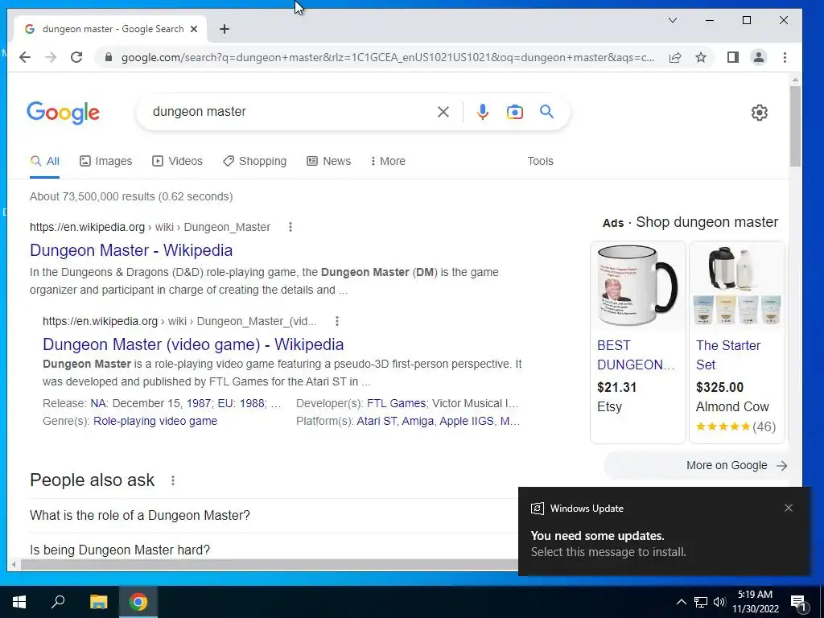The width and height of the screenshot is (824, 618).
Task: Open the Action Center notifications
Action: point(799,603)
